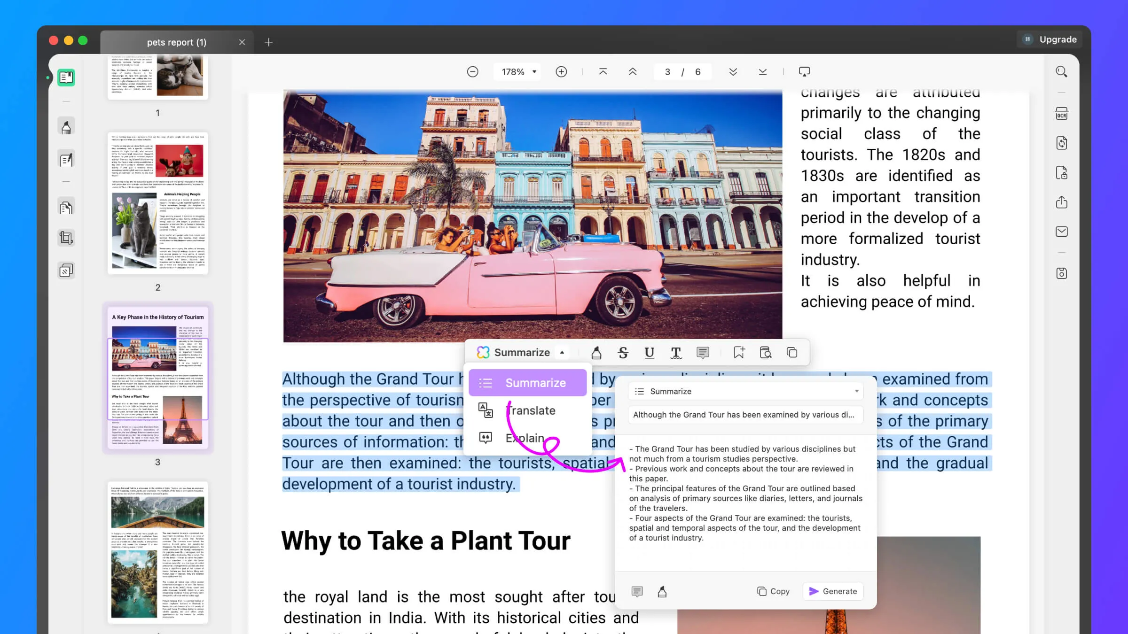Click the share/export icon in toolbar
The width and height of the screenshot is (1128, 634).
point(1063,202)
